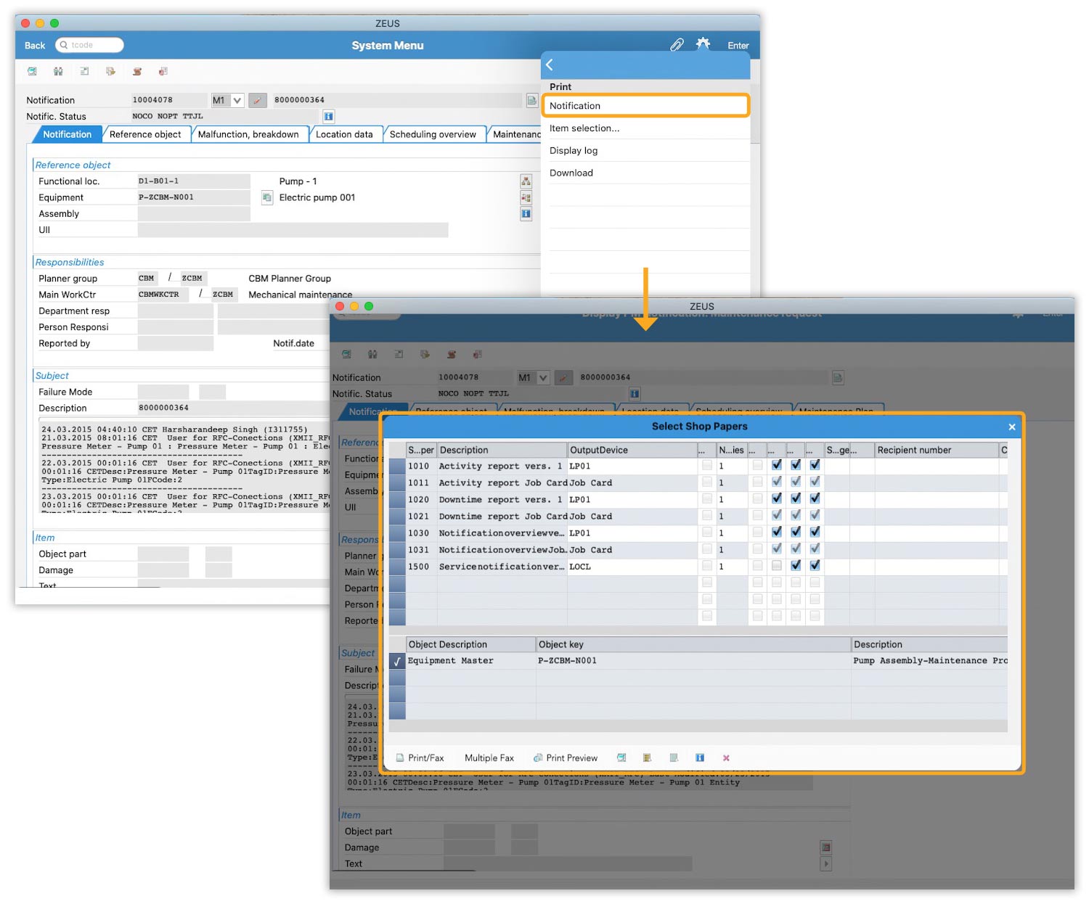Click the paperclip attachment icon in header

coord(677,45)
